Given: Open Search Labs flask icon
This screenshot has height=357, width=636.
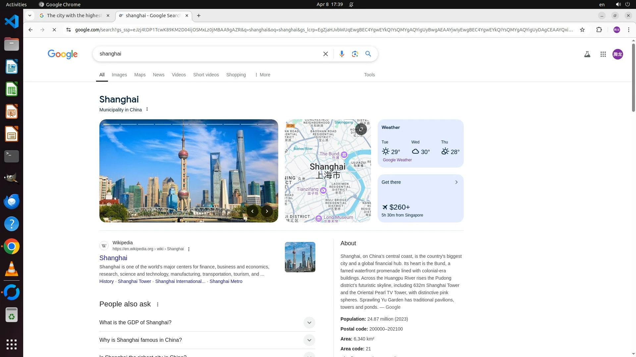Looking at the screenshot, I should pos(587,54).
